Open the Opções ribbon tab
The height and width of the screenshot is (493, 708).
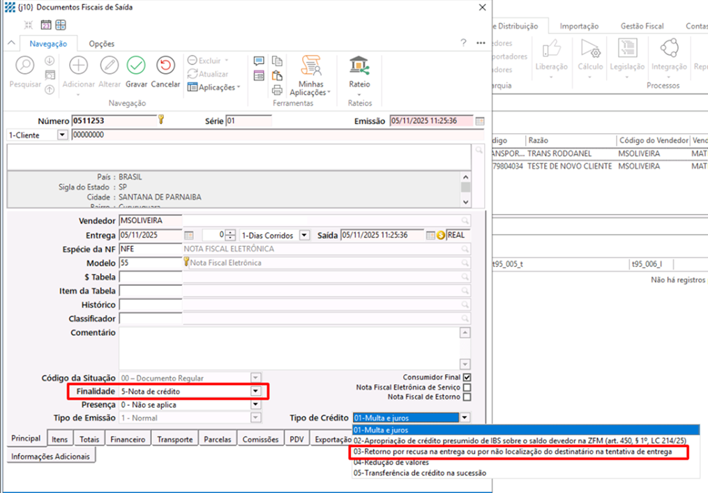[101, 43]
